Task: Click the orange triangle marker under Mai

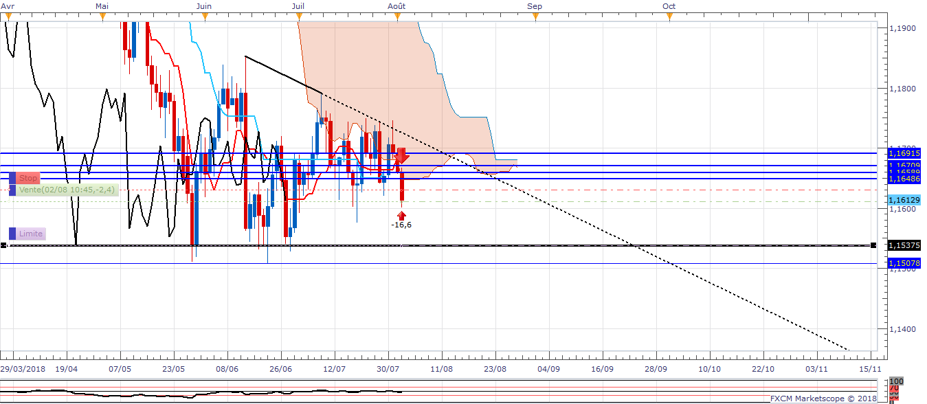Action: pos(102,16)
